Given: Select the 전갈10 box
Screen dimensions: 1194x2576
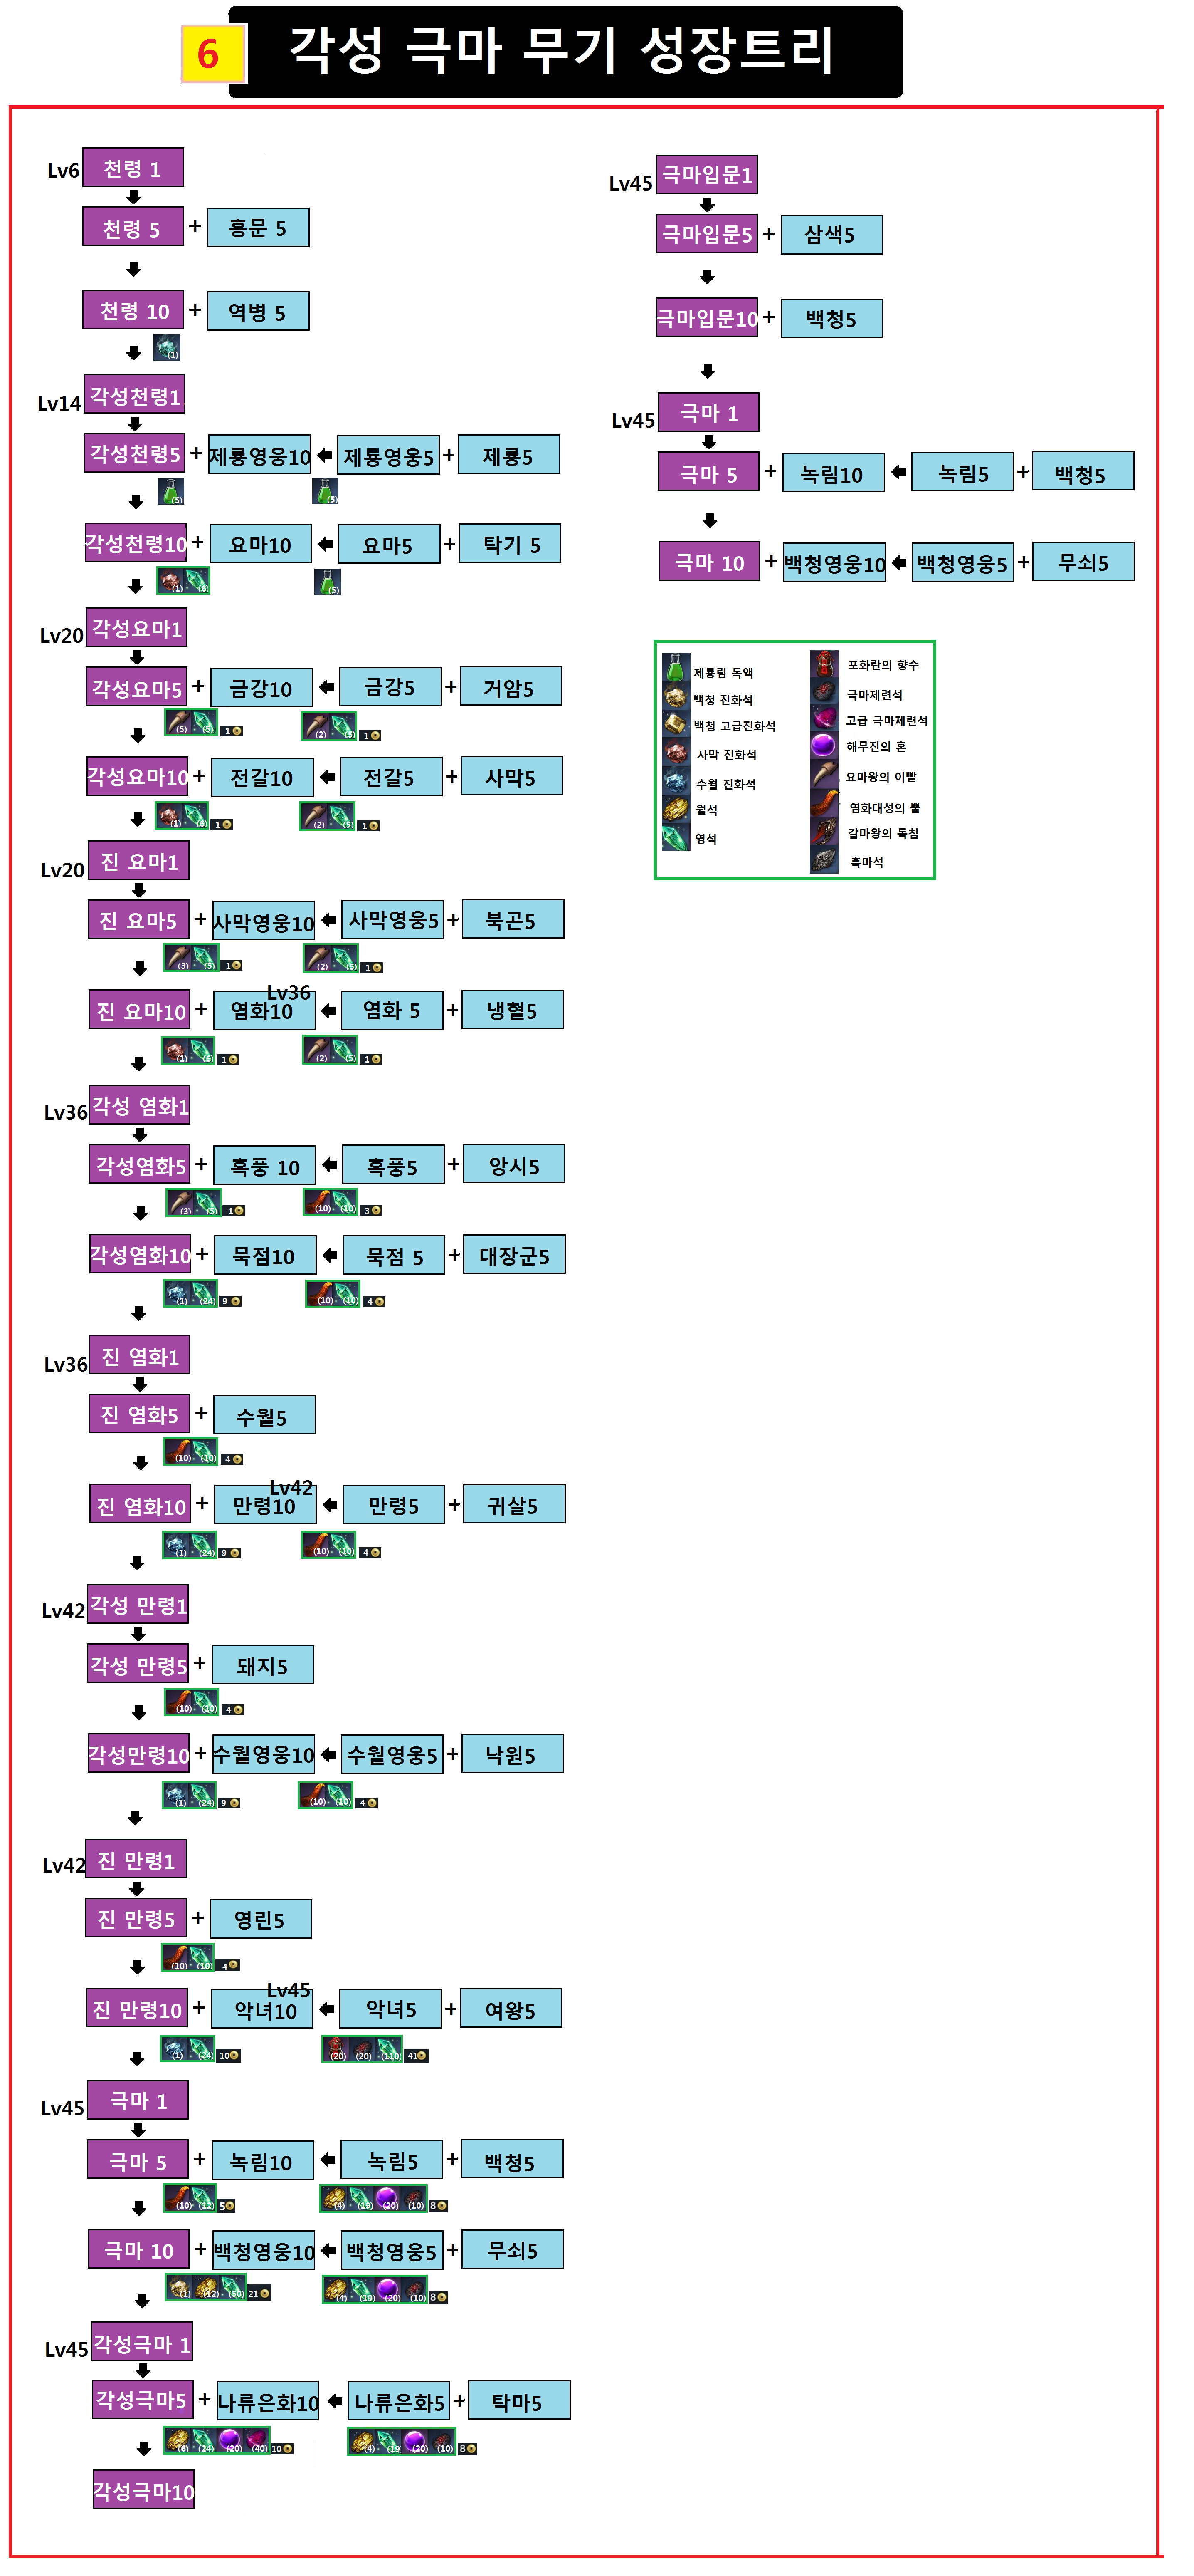Looking at the screenshot, I should pyautogui.click(x=263, y=777).
